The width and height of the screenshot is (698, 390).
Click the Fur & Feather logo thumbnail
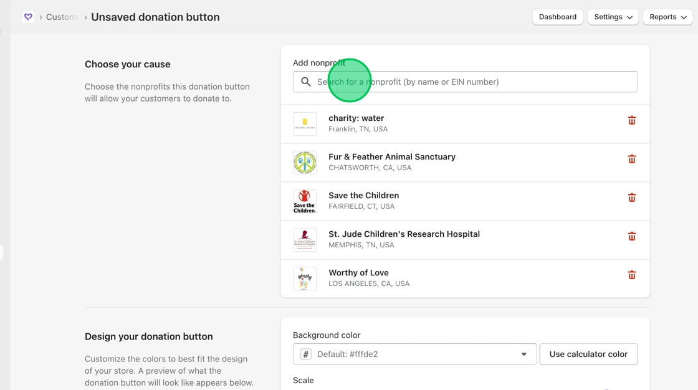tap(305, 163)
